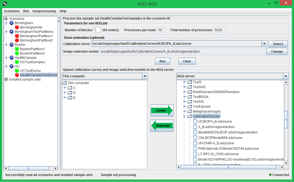
Task: Select CNLBCIPModel869.adcicurve file
Action: click(x=220, y=138)
